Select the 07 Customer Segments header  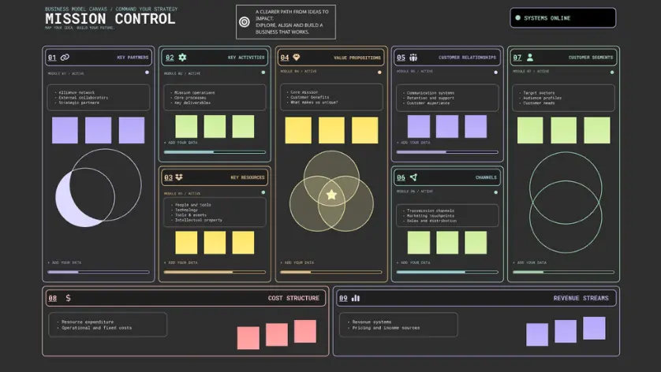pos(564,58)
